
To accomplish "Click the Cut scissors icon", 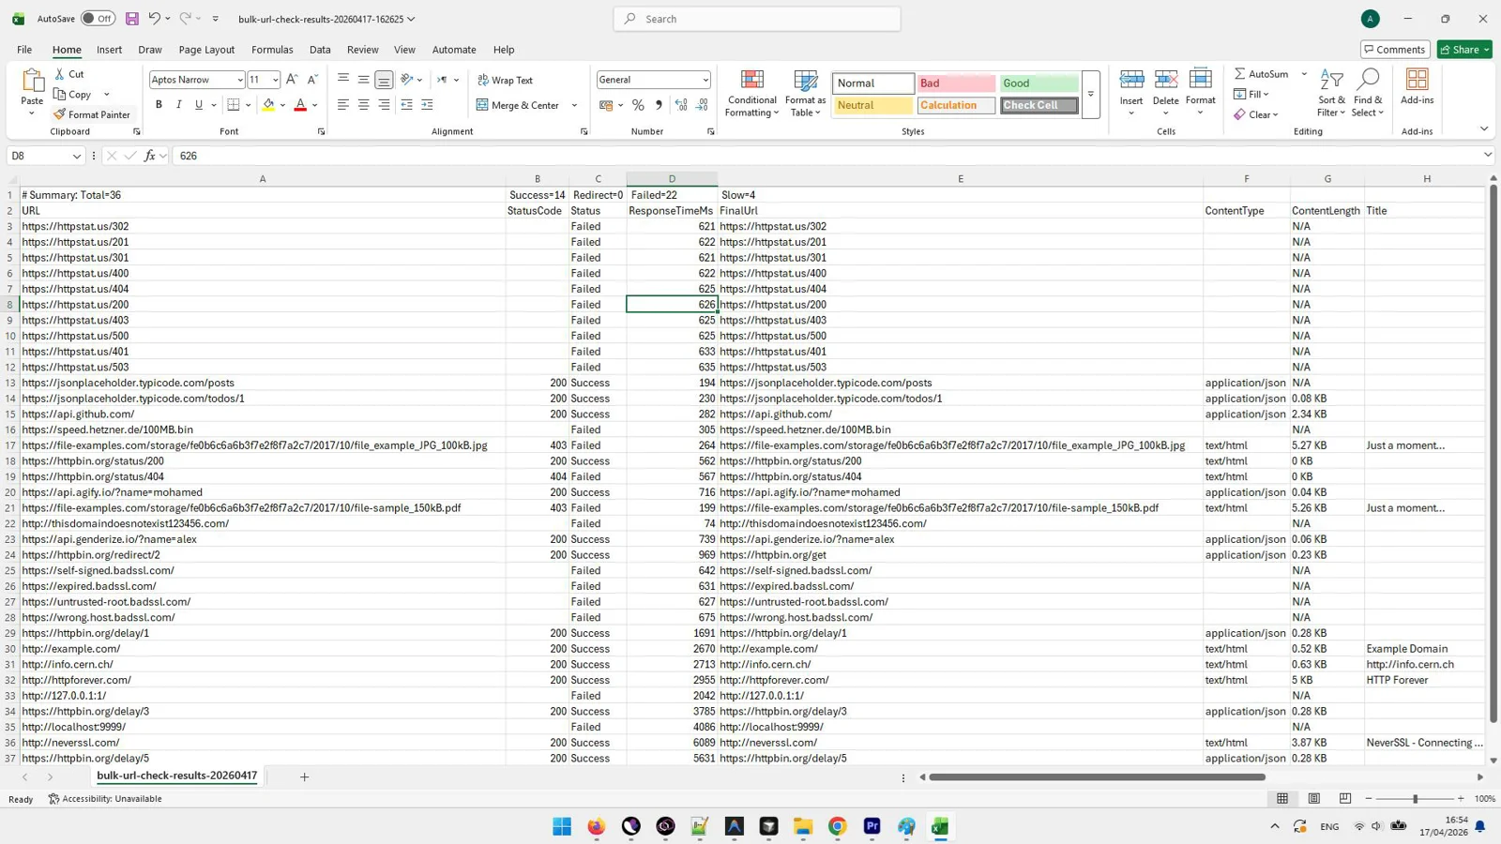I will (60, 74).
